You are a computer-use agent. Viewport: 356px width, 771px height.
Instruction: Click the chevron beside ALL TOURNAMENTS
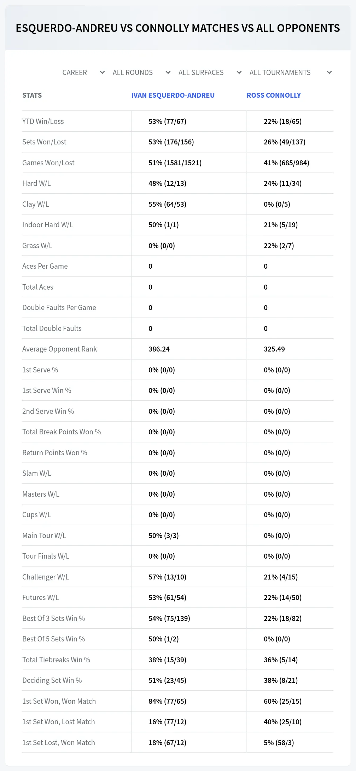pyautogui.click(x=329, y=73)
